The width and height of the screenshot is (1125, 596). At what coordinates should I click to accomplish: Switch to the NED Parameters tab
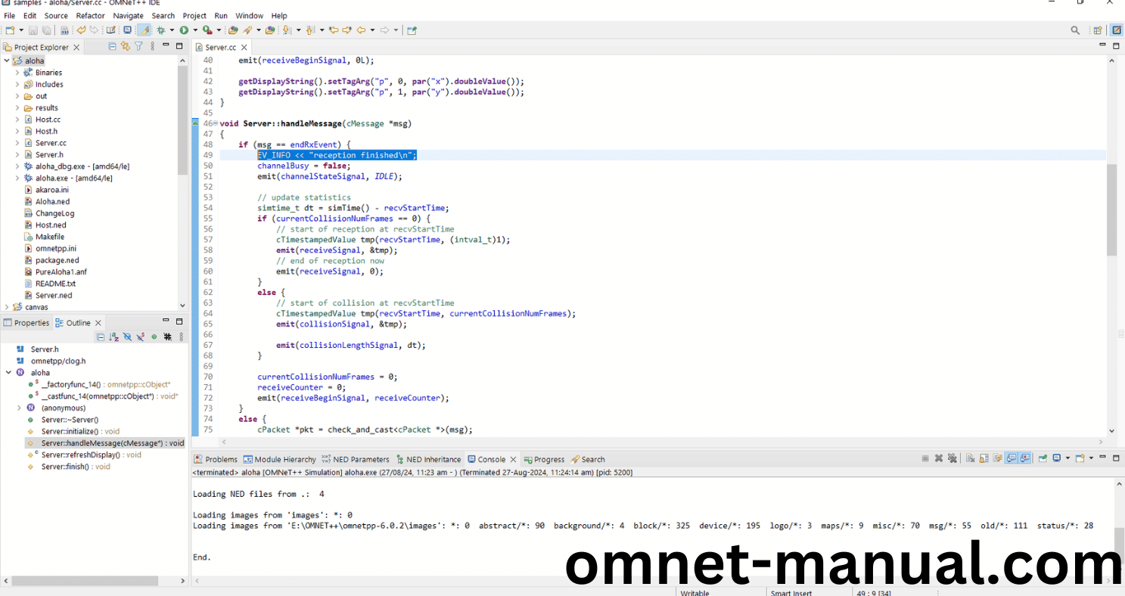356,459
